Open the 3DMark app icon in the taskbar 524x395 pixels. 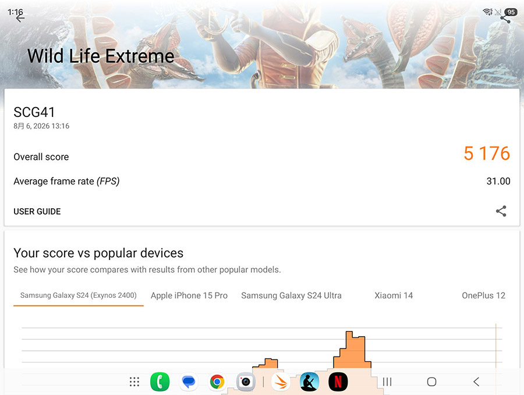point(281,382)
